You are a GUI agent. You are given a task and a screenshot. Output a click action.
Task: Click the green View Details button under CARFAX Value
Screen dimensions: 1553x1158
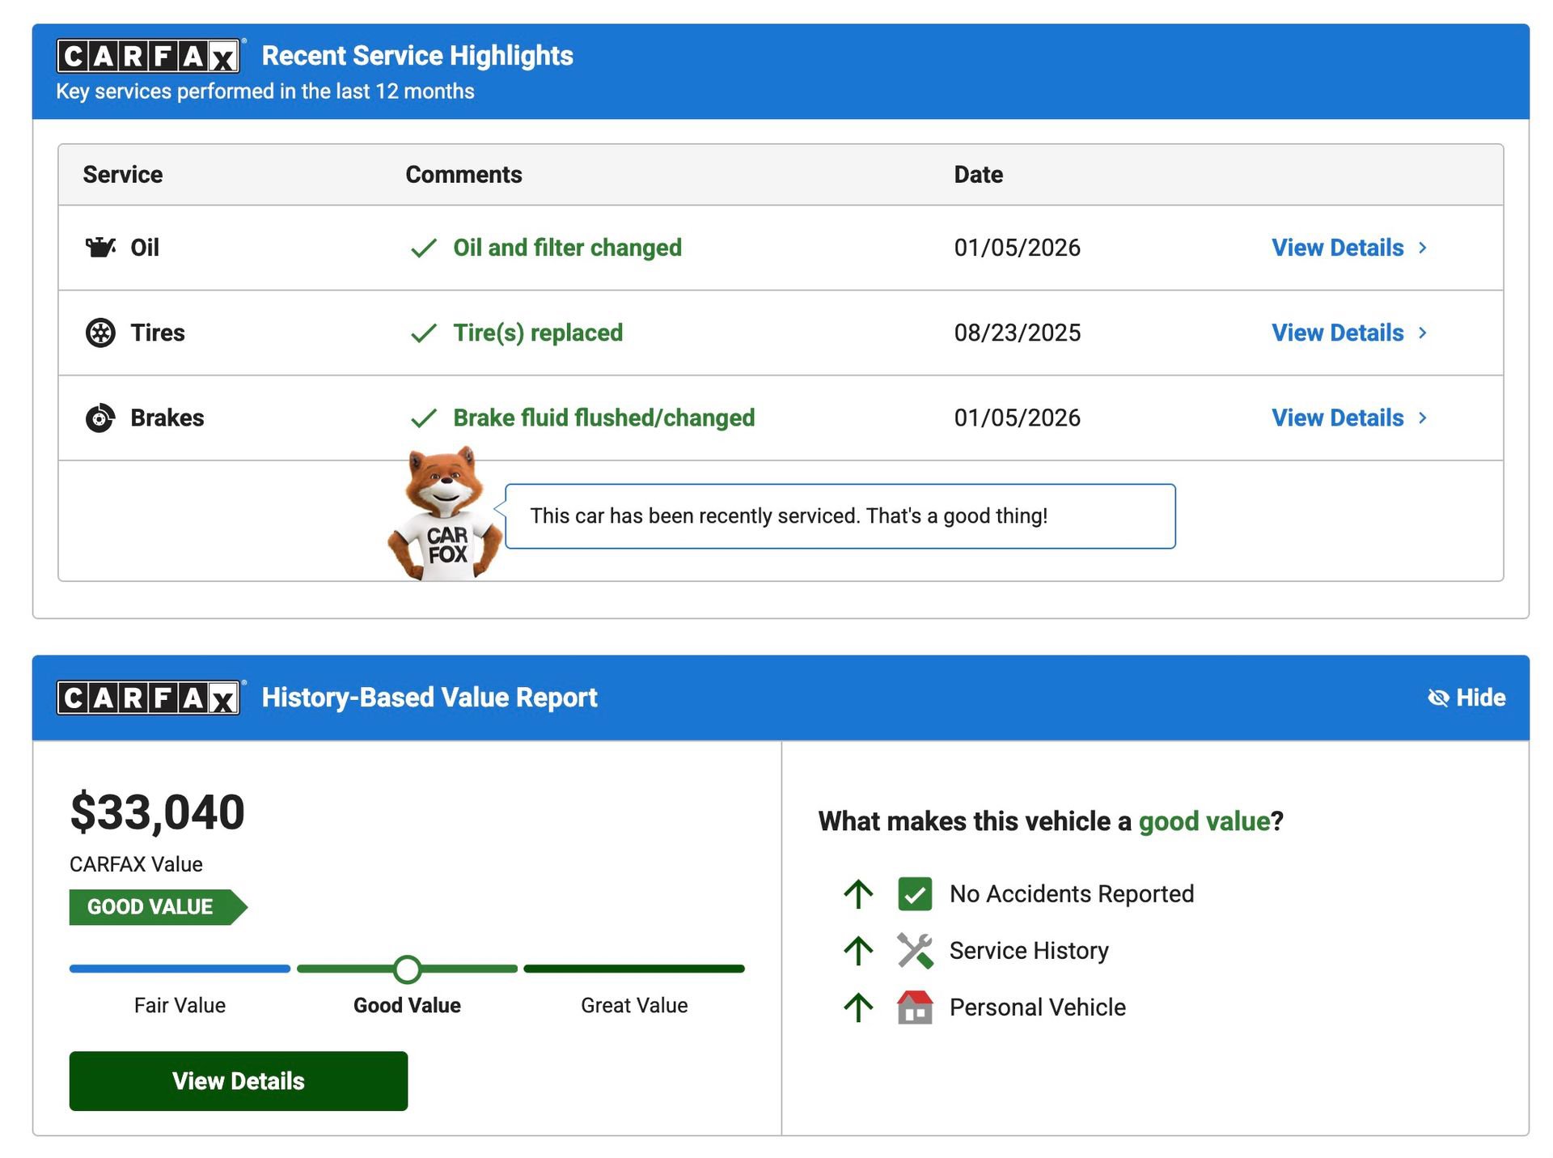pyautogui.click(x=239, y=1081)
